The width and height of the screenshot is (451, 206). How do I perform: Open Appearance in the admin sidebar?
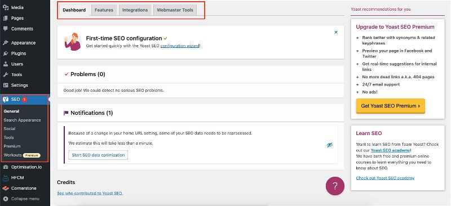[x=23, y=43]
